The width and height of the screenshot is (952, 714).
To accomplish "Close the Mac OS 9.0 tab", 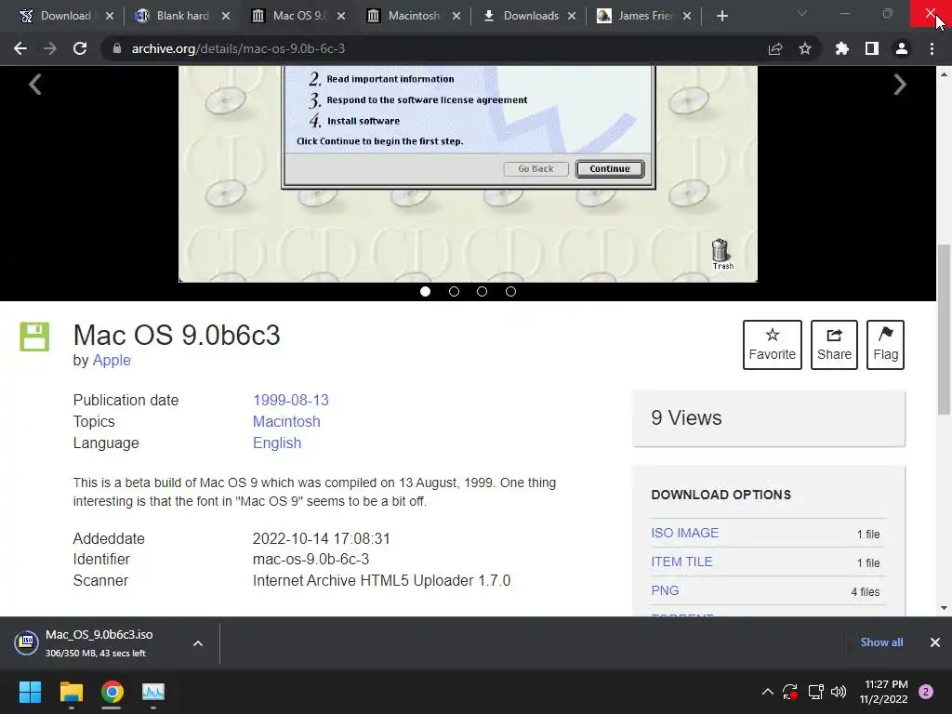I will pos(341,16).
